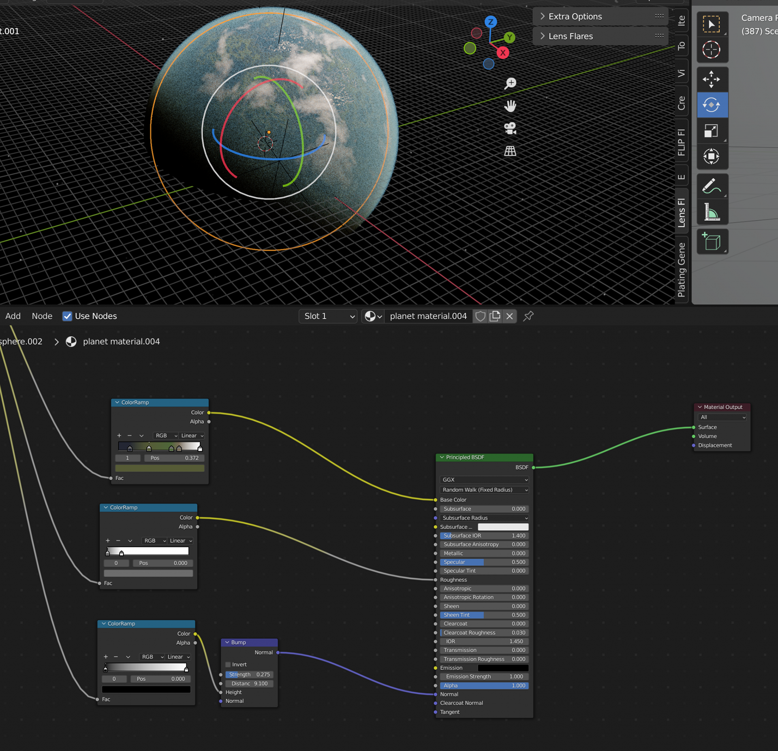Screen dimensions: 778x751
Task: Open the Node menu
Action: tap(42, 316)
